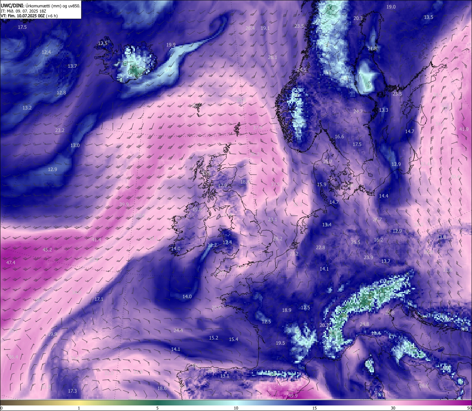The height and width of the screenshot is (411, 472).
Task: Click the VT Fim. 10.07.2025 00Z line
Action: pos(29,16)
